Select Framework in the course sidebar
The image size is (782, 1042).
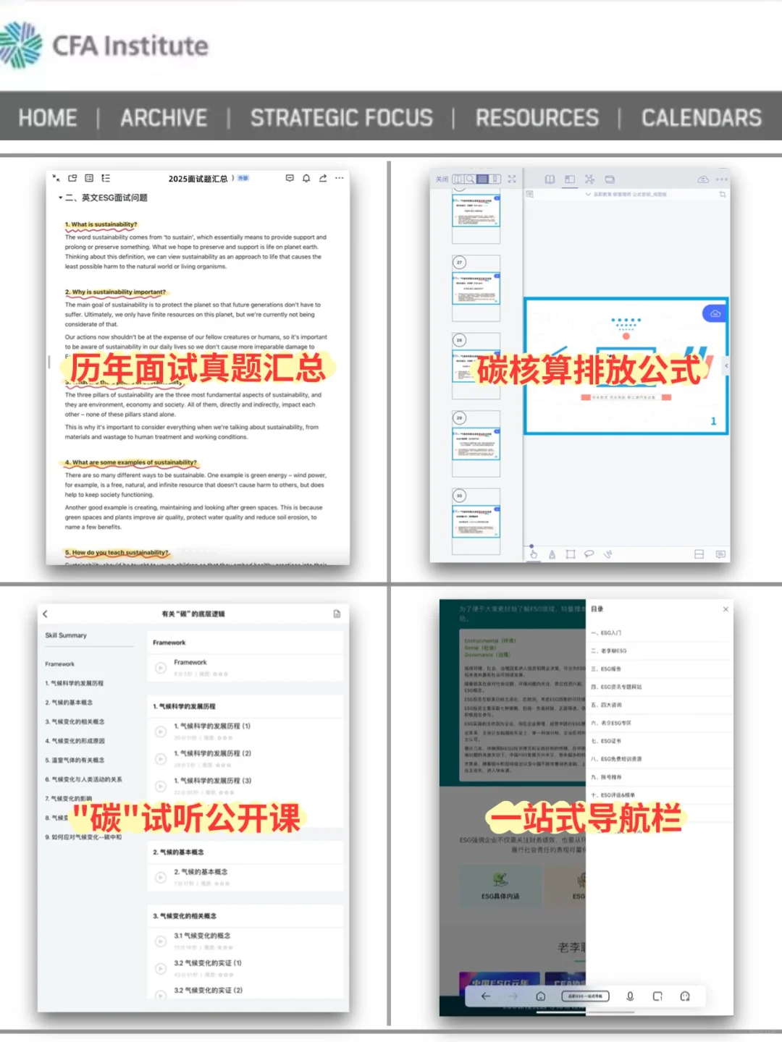pos(60,664)
